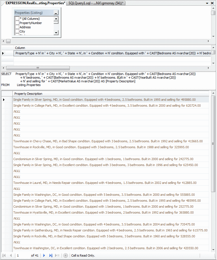This screenshot has height=260, width=217.
Task: Click SELECT keyword in SQL pane
Action: pyautogui.click(x=6, y=74)
